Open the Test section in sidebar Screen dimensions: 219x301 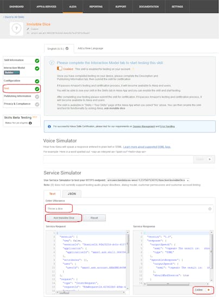[x=22, y=88]
